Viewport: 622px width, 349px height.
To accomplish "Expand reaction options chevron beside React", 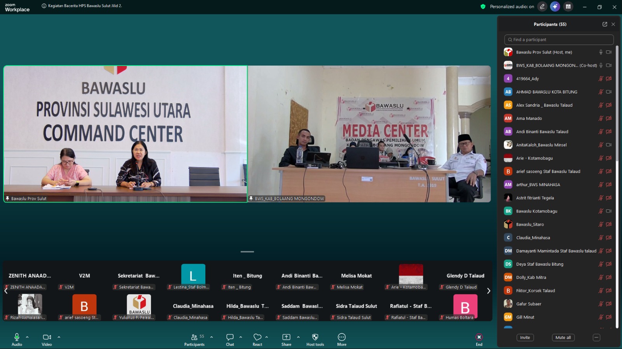I will pyautogui.click(x=267, y=337).
